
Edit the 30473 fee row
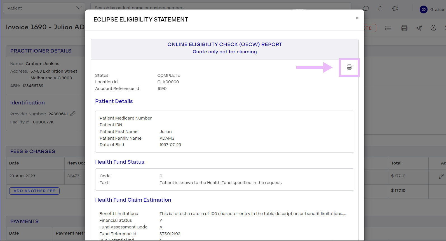[442, 176]
